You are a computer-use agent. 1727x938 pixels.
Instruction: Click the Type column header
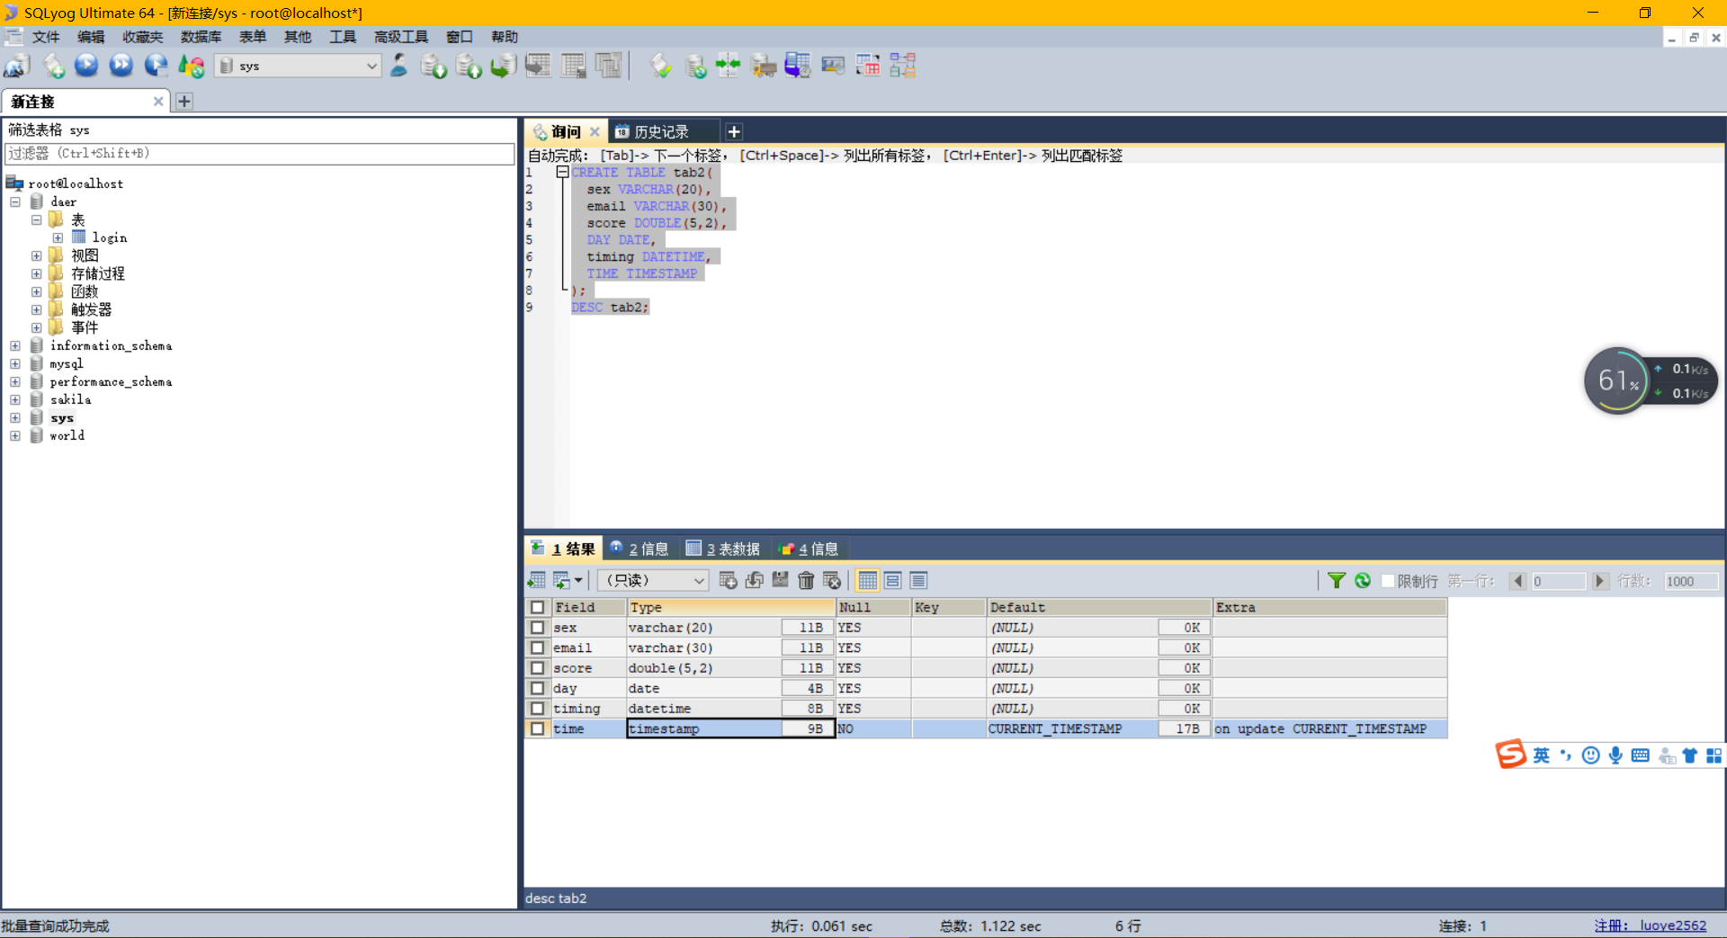(x=731, y=607)
